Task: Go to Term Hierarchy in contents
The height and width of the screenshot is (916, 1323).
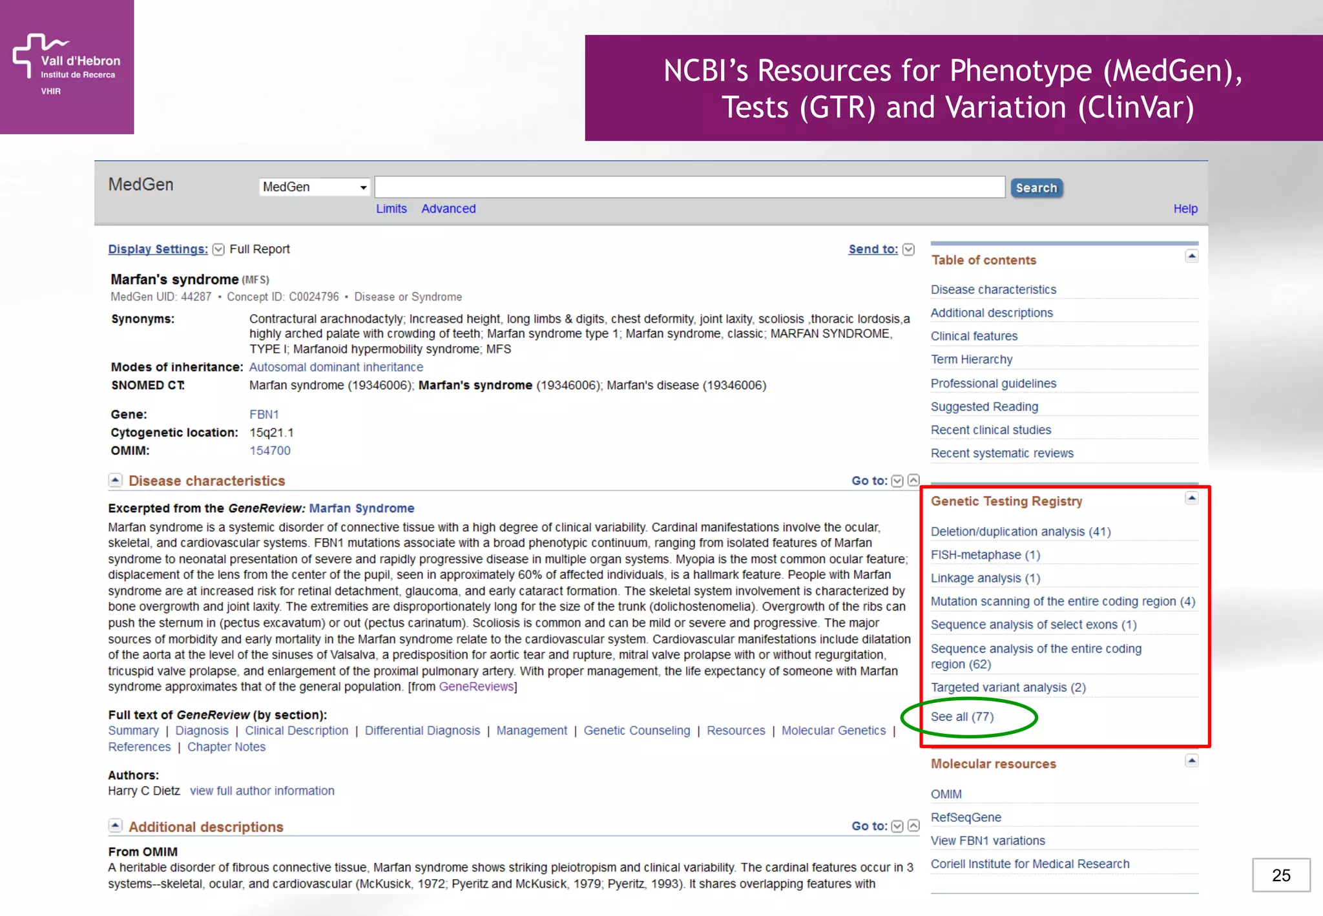Action: coord(972,359)
